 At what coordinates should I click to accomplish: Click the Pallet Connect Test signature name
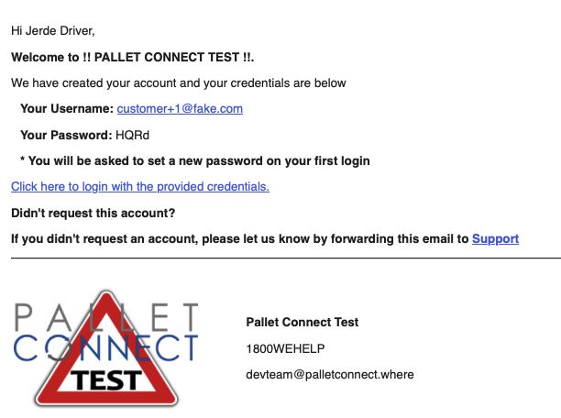pos(302,322)
